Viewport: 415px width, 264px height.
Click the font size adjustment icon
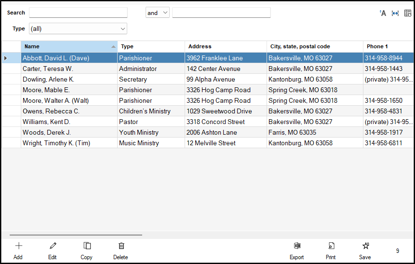[x=383, y=13]
